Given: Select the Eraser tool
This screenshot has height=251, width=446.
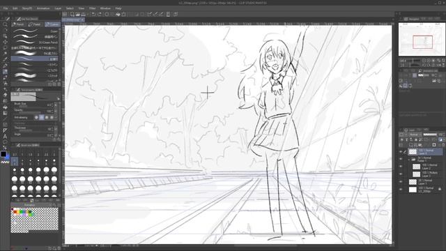Looking at the screenshot, I should coord(5,95).
